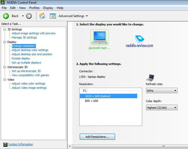Click the Display category label in tree
Image resolution: width=188 pixels, height=149 pixels.
tap(12, 42)
